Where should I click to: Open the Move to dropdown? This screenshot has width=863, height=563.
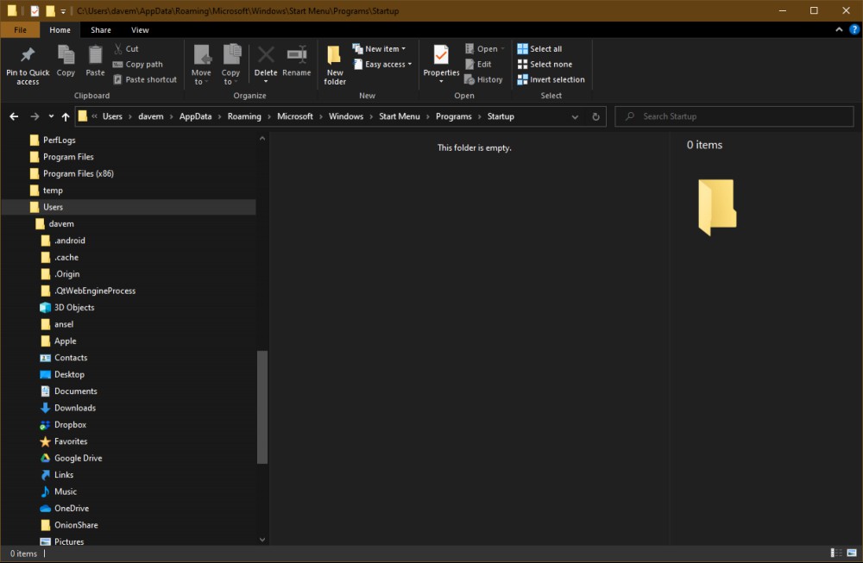point(201,65)
